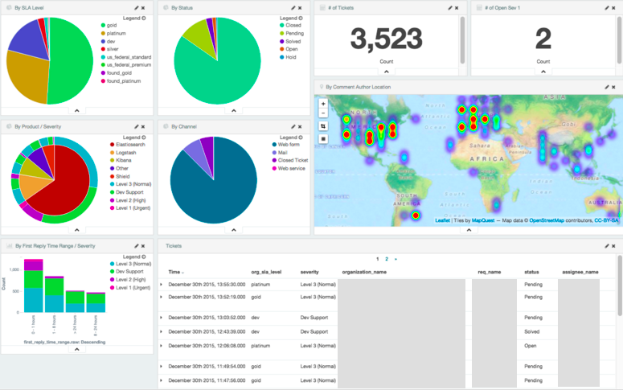Viewport: 623px width, 390px height.
Task: Edit the # of Open Sev 1 panel
Action: coord(607,8)
